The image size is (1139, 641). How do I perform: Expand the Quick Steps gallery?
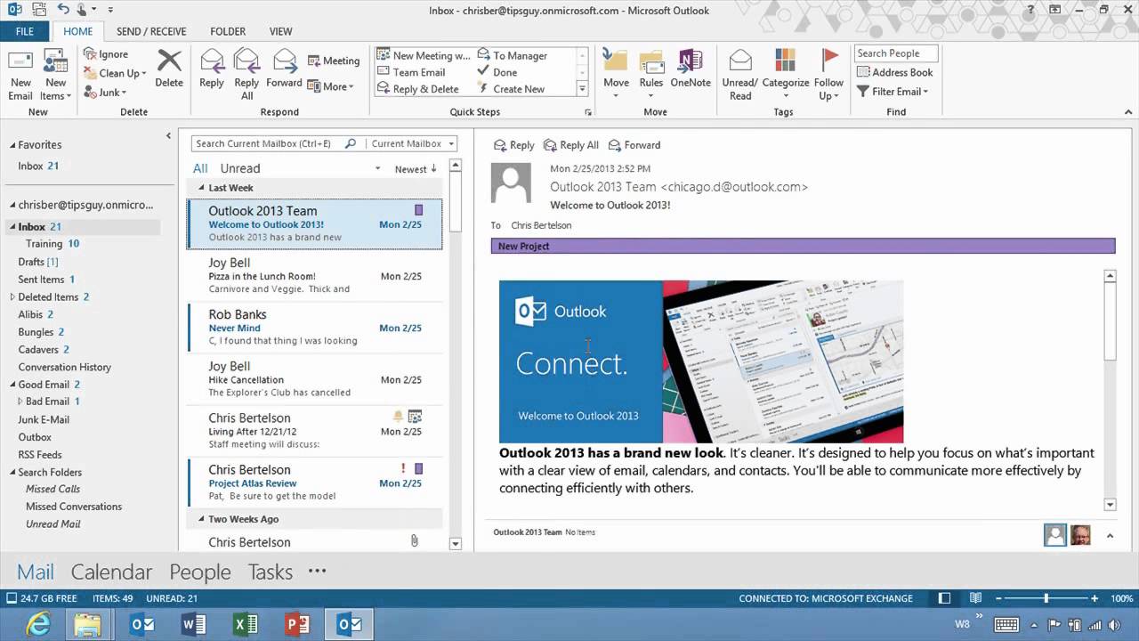click(582, 89)
